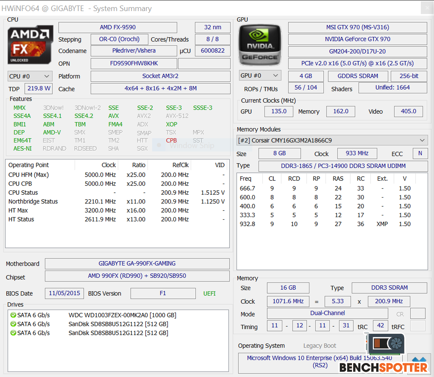This screenshot has width=434, height=377.
Task: Click the 32 nm process field
Action: pyautogui.click(x=212, y=27)
